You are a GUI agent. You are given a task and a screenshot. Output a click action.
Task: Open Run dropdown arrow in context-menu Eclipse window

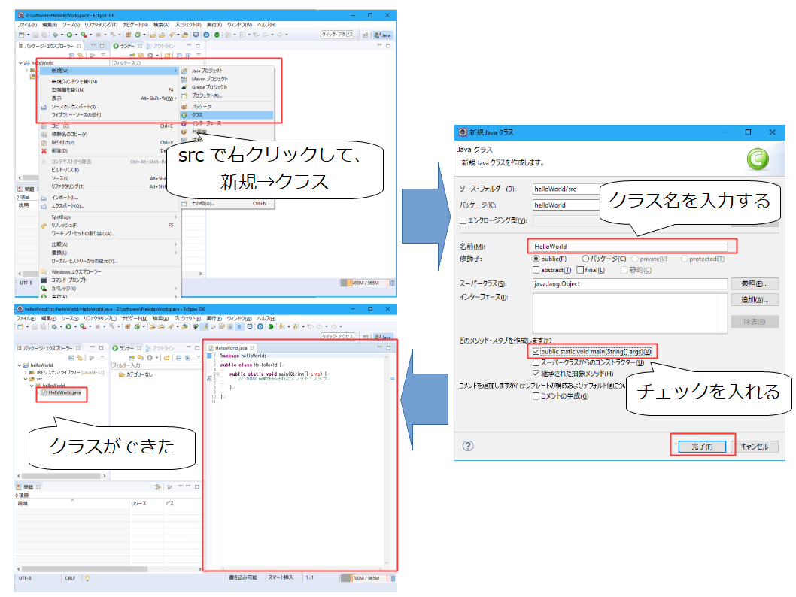76,35
